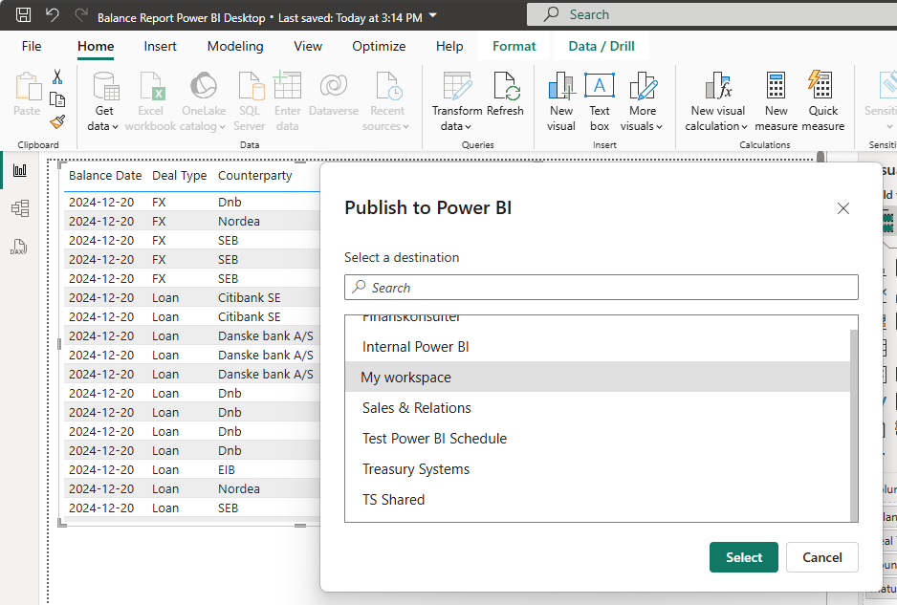Cut selection using the scissors icon

point(57,76)
